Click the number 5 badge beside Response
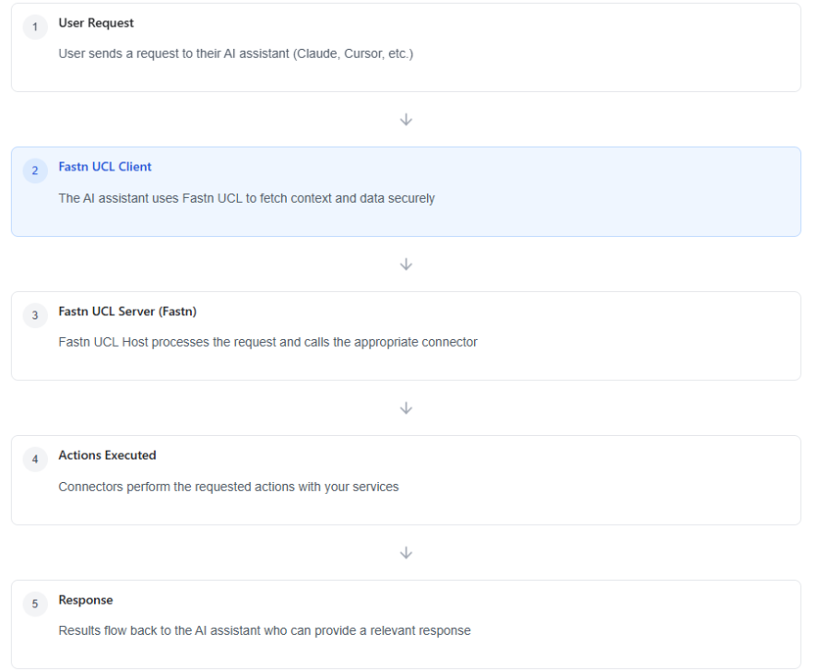The image size is (817, 670). (x=35, y=604)
